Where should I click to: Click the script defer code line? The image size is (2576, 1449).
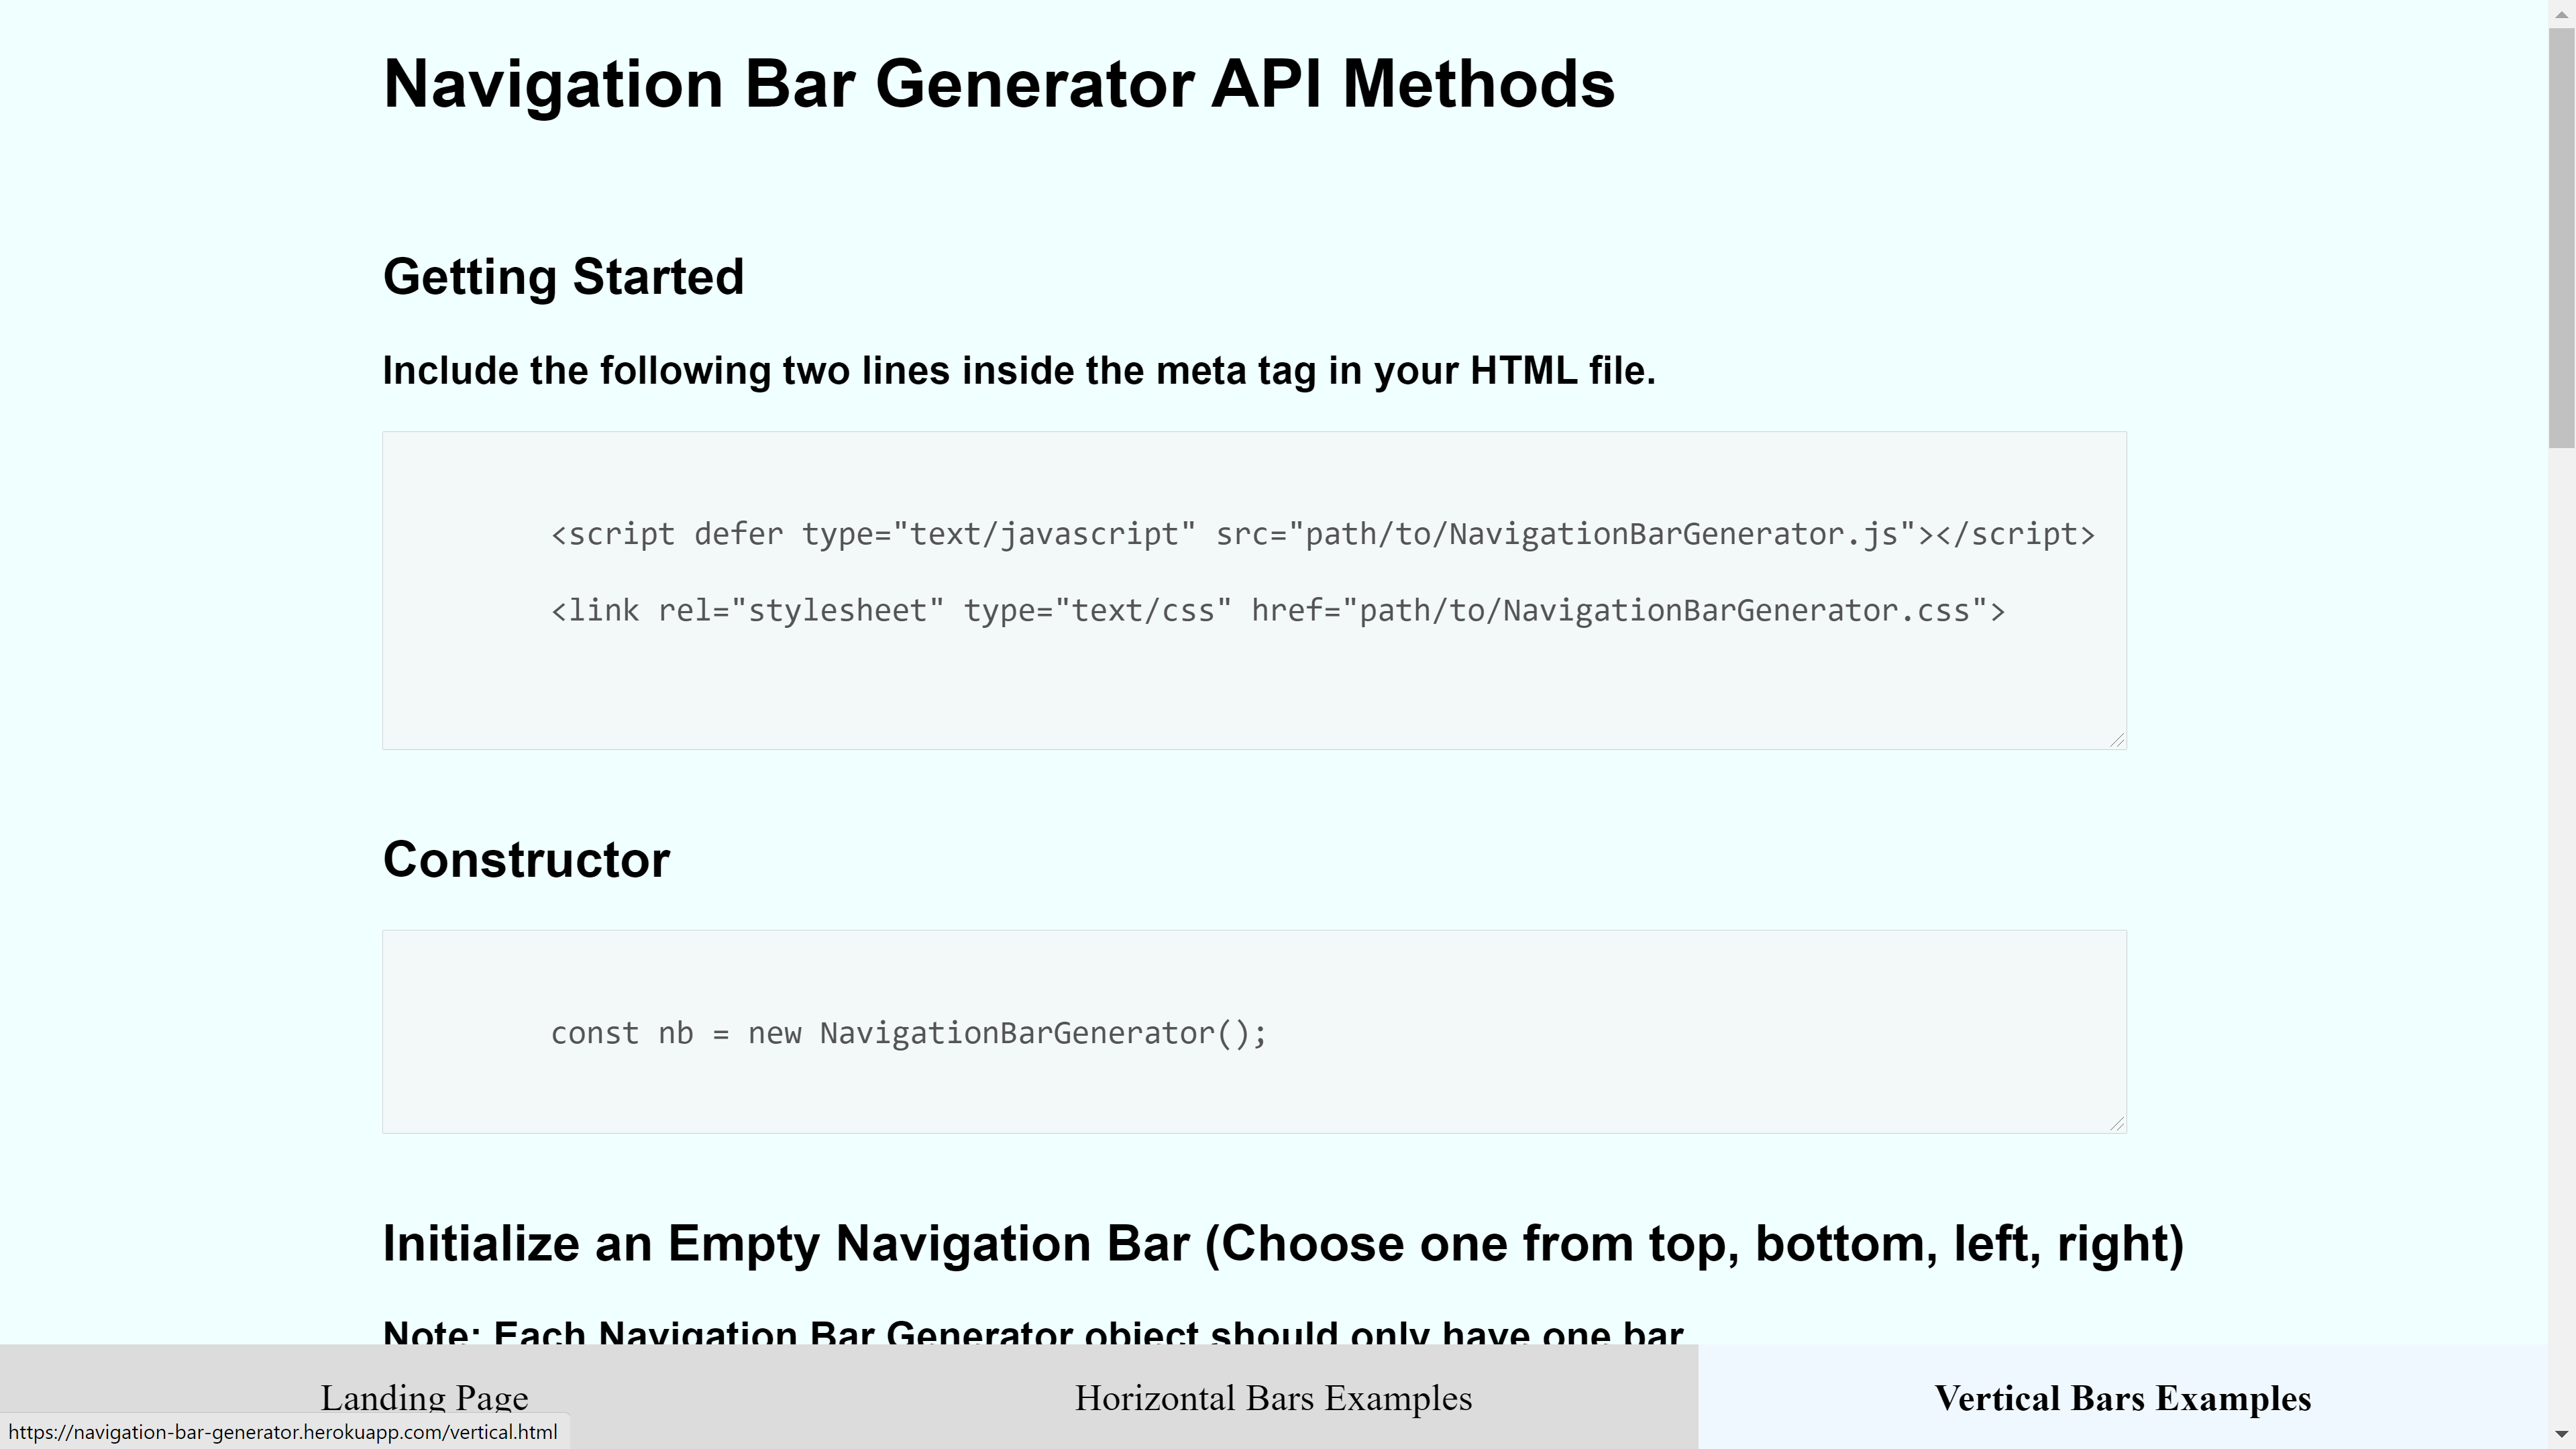[x=1322, y=534]
